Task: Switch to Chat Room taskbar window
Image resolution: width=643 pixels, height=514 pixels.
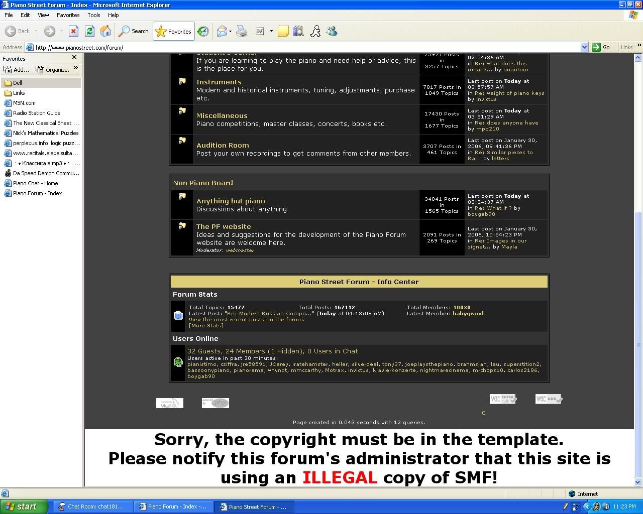Action: coord(93,506)
